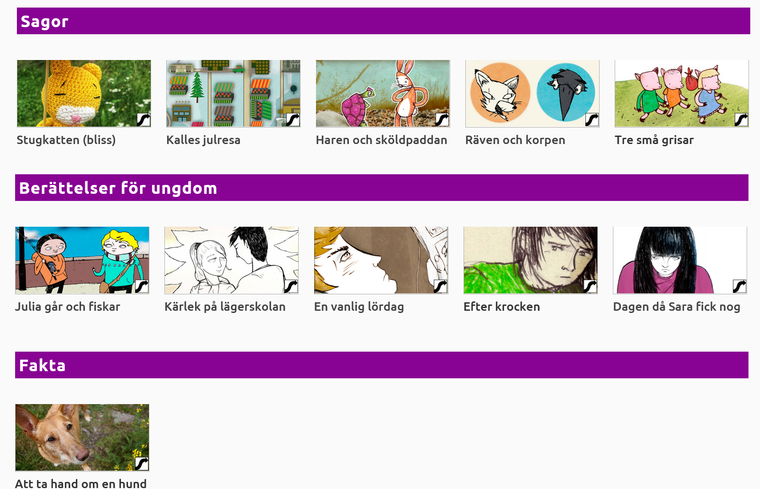This screenshot has height=489, width=760.
Task: Click shortcut arrow icon on Stugkatten thumbnail
Action: point(144,120)
